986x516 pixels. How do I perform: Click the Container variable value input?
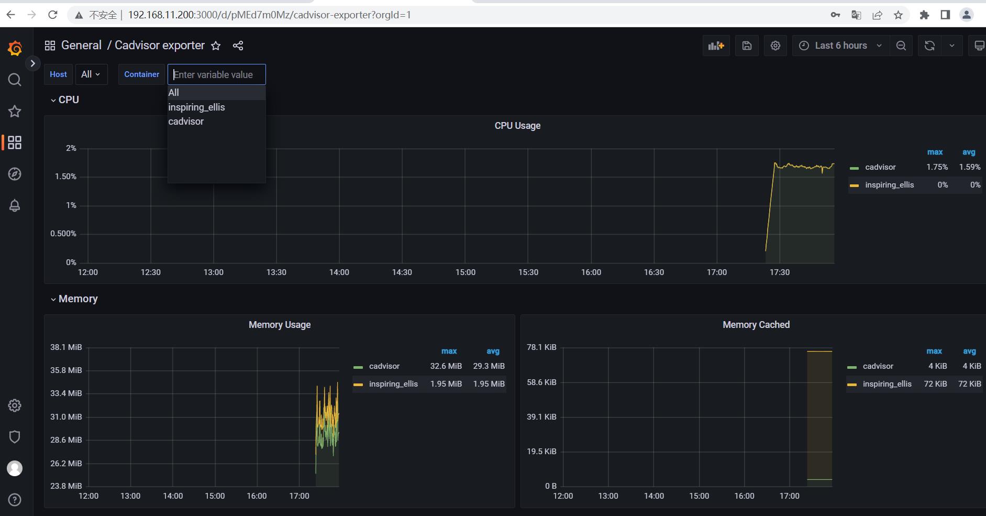pos(217,74)
